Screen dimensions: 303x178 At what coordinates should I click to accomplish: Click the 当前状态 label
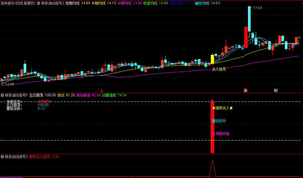click(x=14, y=102)
